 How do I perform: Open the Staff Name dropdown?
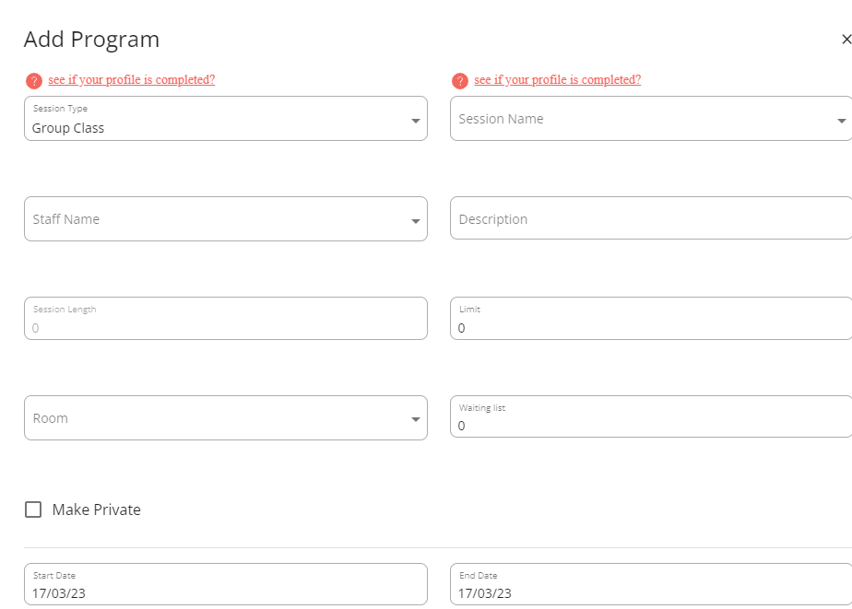pyautogui.click(x=416, y=221)
